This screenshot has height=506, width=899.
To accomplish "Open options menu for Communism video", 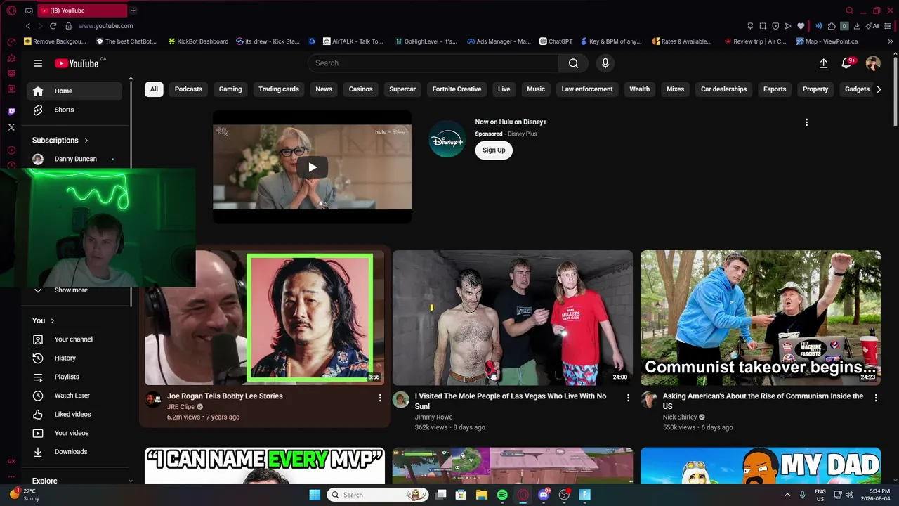I will [876, 398].
